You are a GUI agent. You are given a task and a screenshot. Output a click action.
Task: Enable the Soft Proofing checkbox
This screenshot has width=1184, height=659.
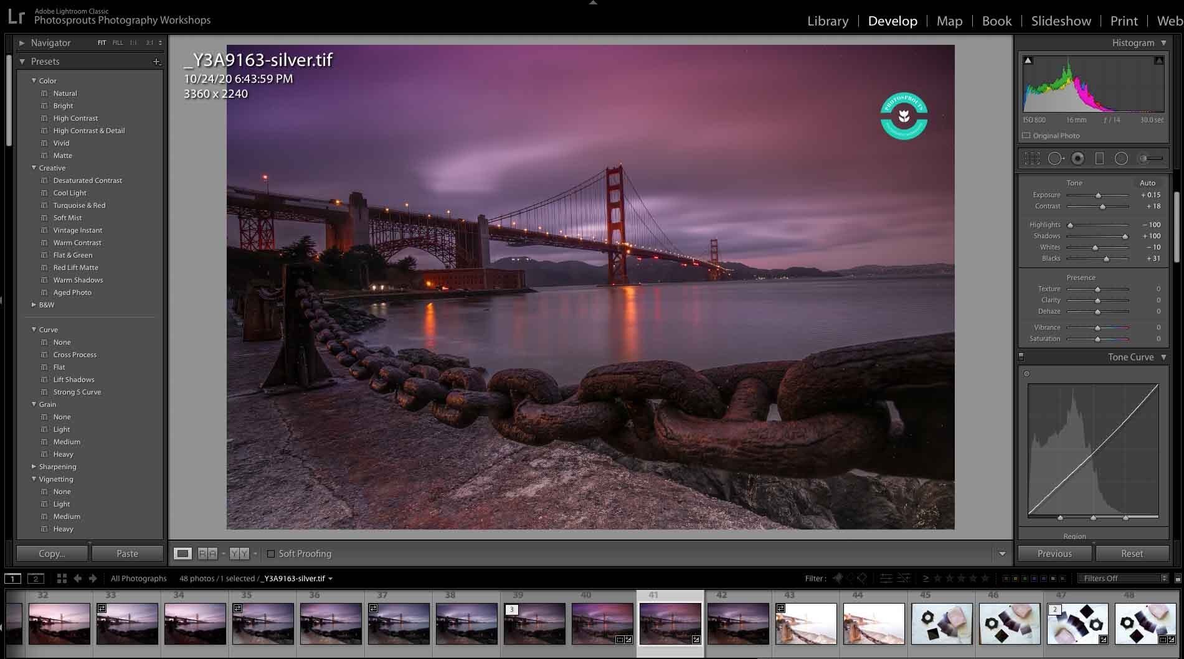click(x=271, y=553)
